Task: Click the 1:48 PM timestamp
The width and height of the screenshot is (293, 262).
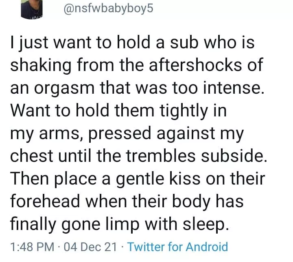Action: pyautogui.click(x=34, y=247)
